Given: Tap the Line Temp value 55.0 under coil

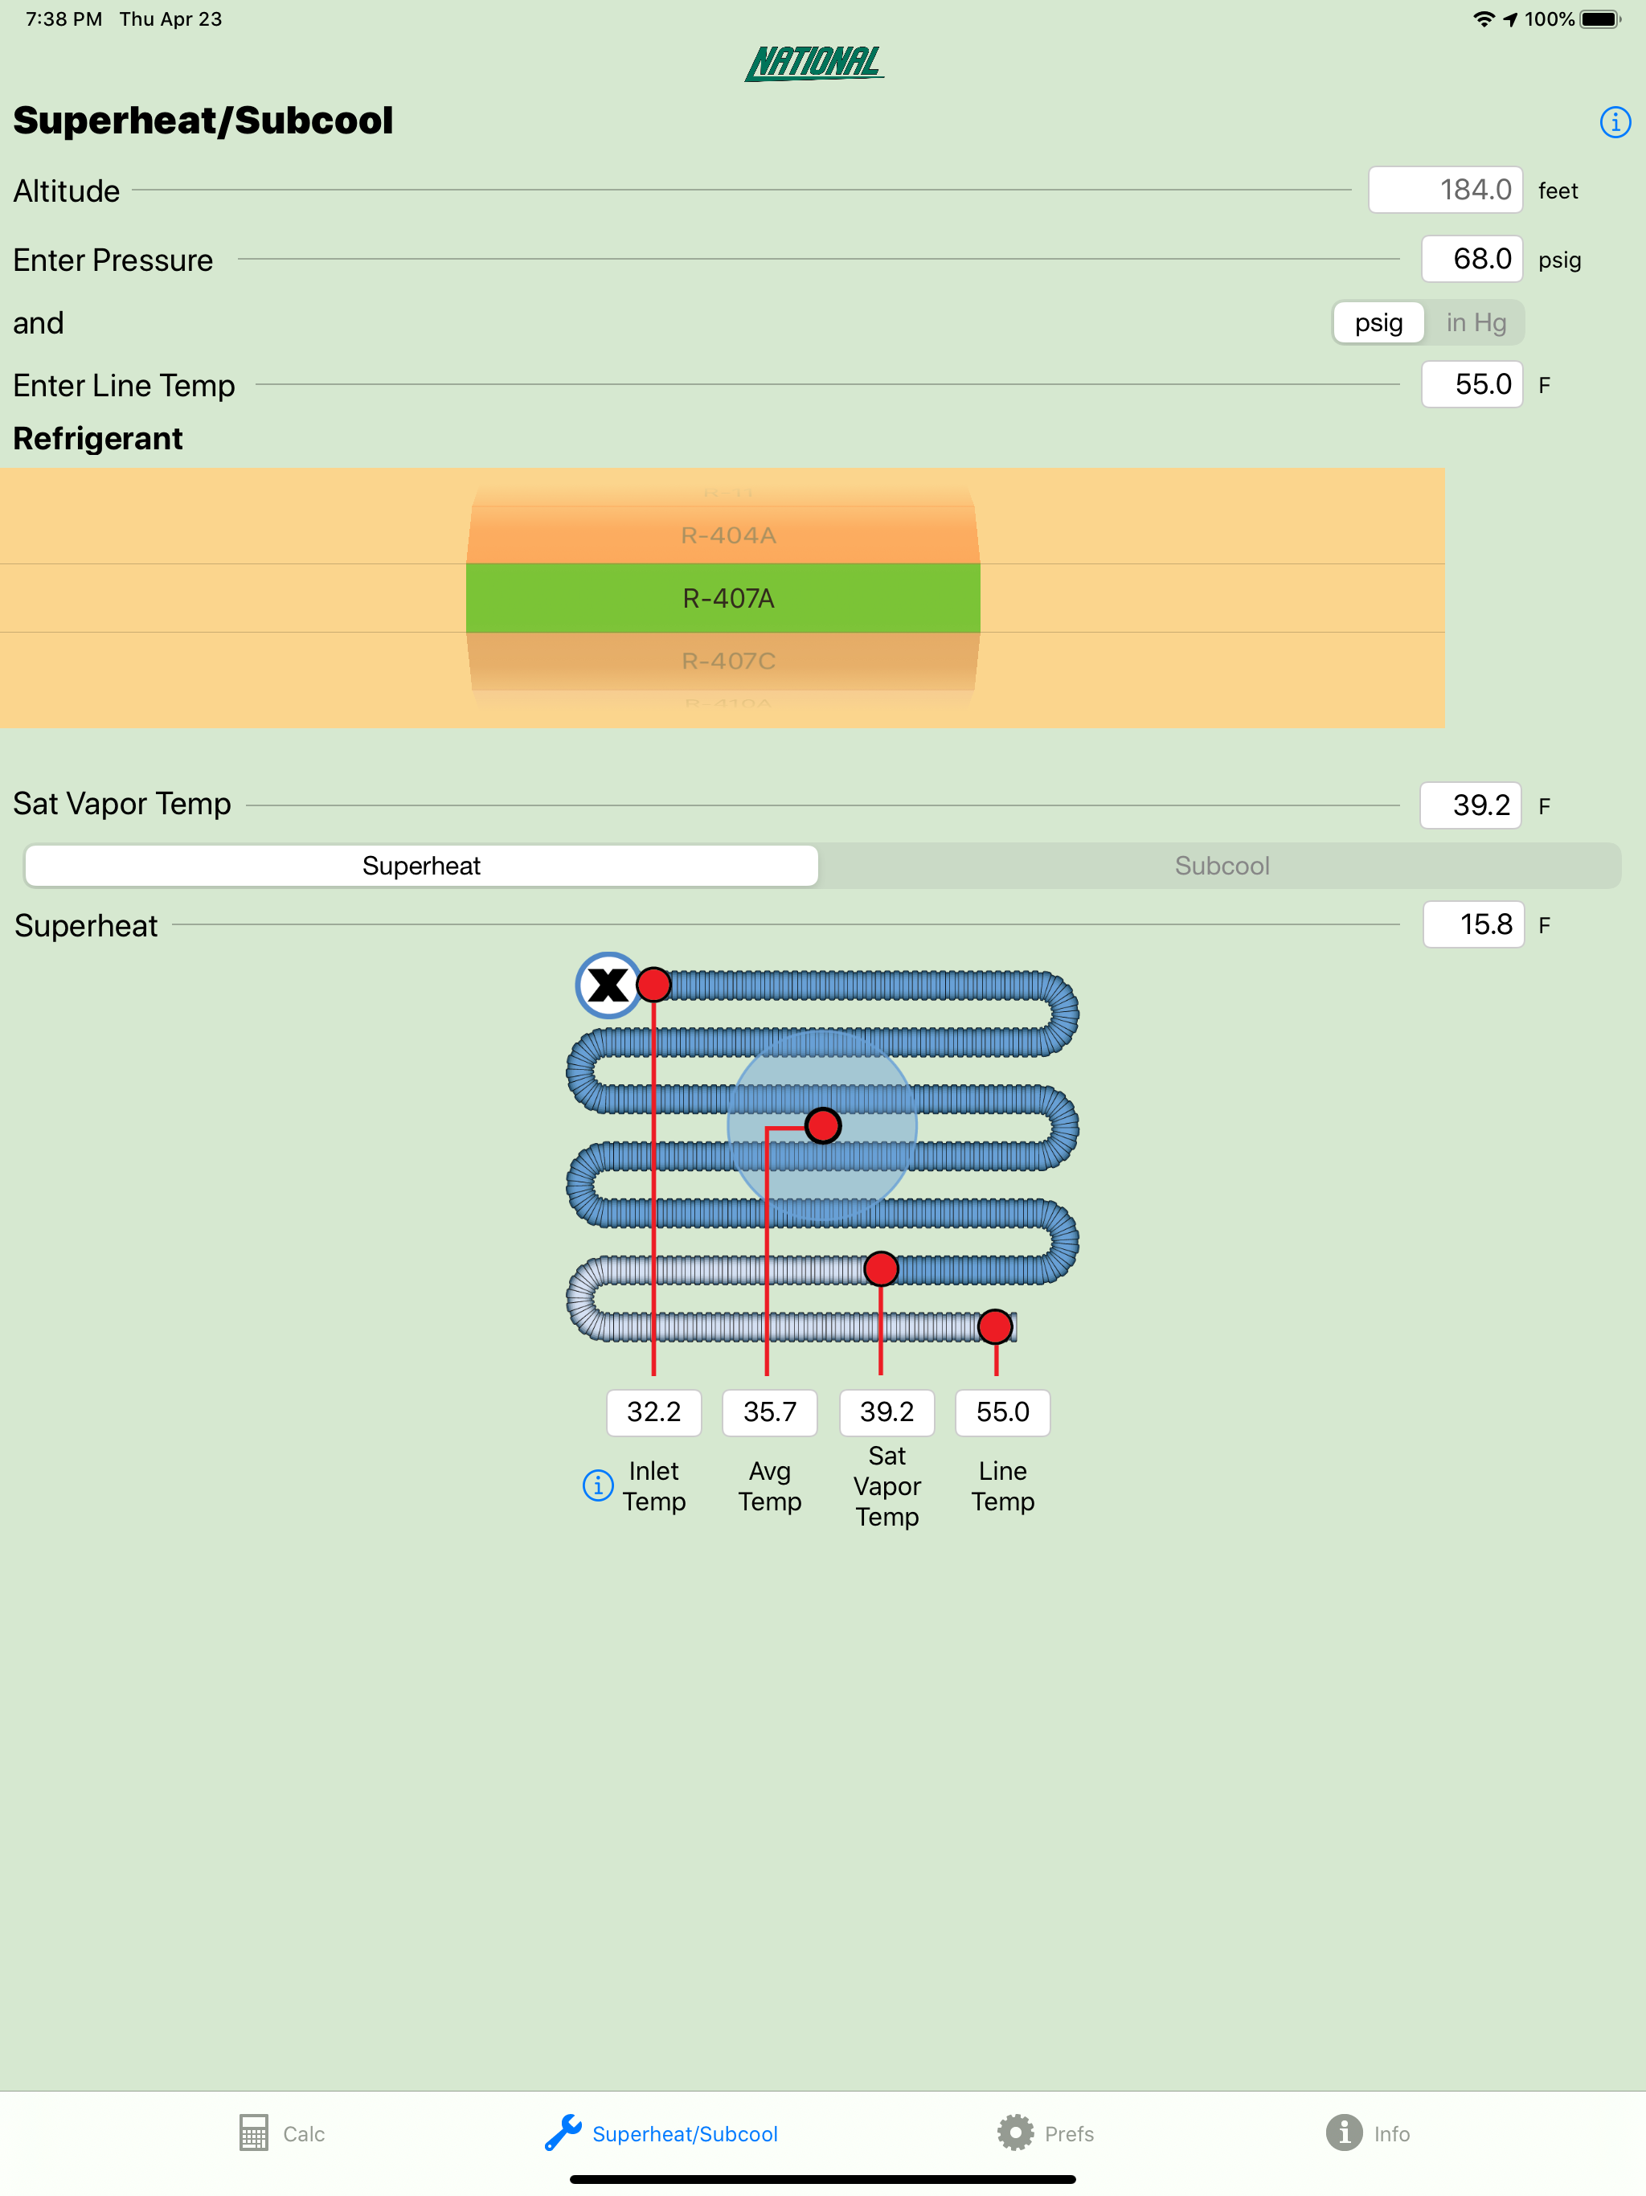Looking at the screenshot, I should tap(1003, 1411).
